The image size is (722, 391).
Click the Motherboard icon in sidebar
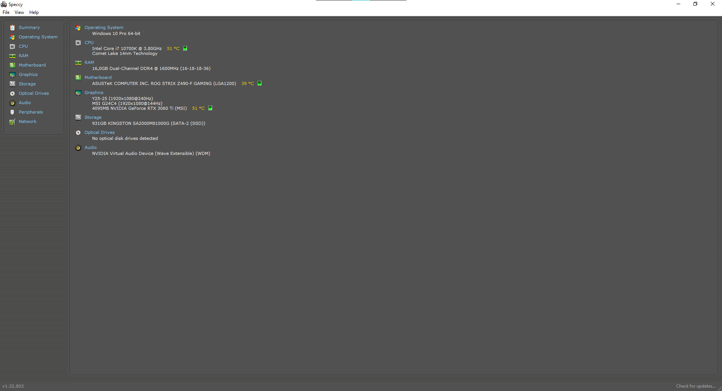tap(12, 65)
